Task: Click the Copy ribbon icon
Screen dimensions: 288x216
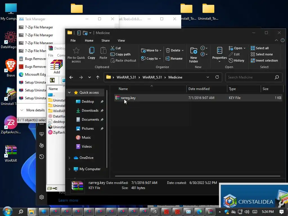Action: pyautogui.click(x=91, y=53)
